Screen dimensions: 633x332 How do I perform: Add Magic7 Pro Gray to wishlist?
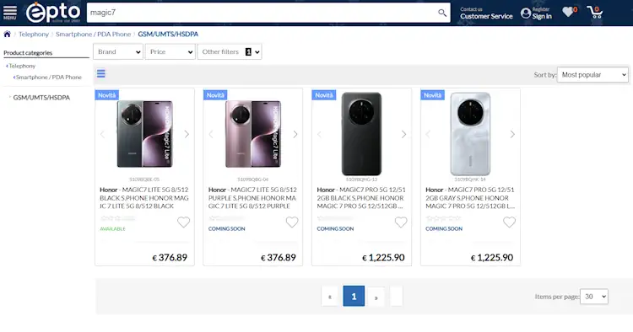tap(510, 222)
